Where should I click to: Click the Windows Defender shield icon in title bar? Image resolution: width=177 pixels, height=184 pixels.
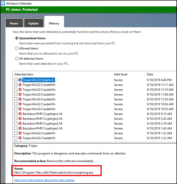(x=3, y=3)
